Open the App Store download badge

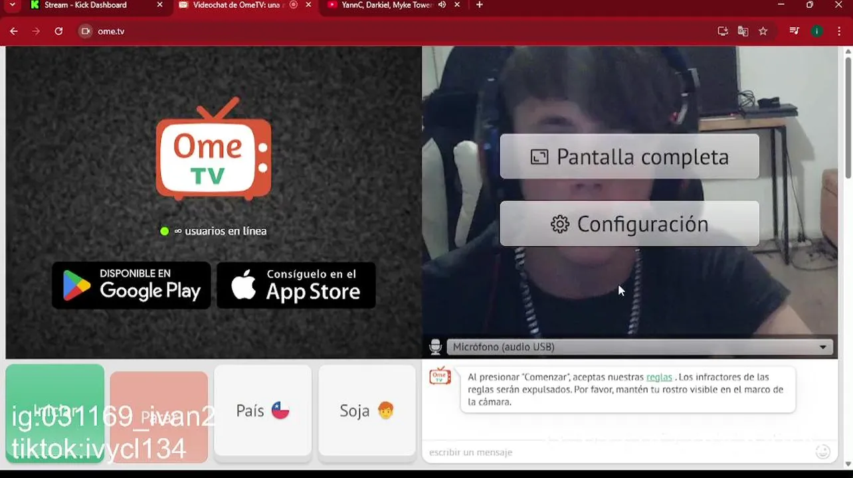(296, 285)
